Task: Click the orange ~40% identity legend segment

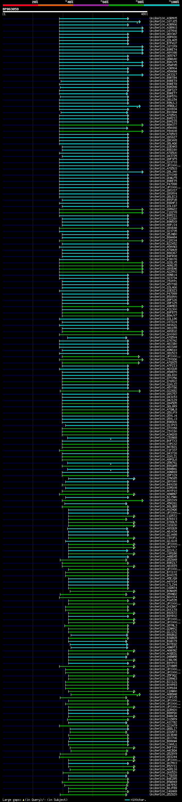Action: [56, 5]
